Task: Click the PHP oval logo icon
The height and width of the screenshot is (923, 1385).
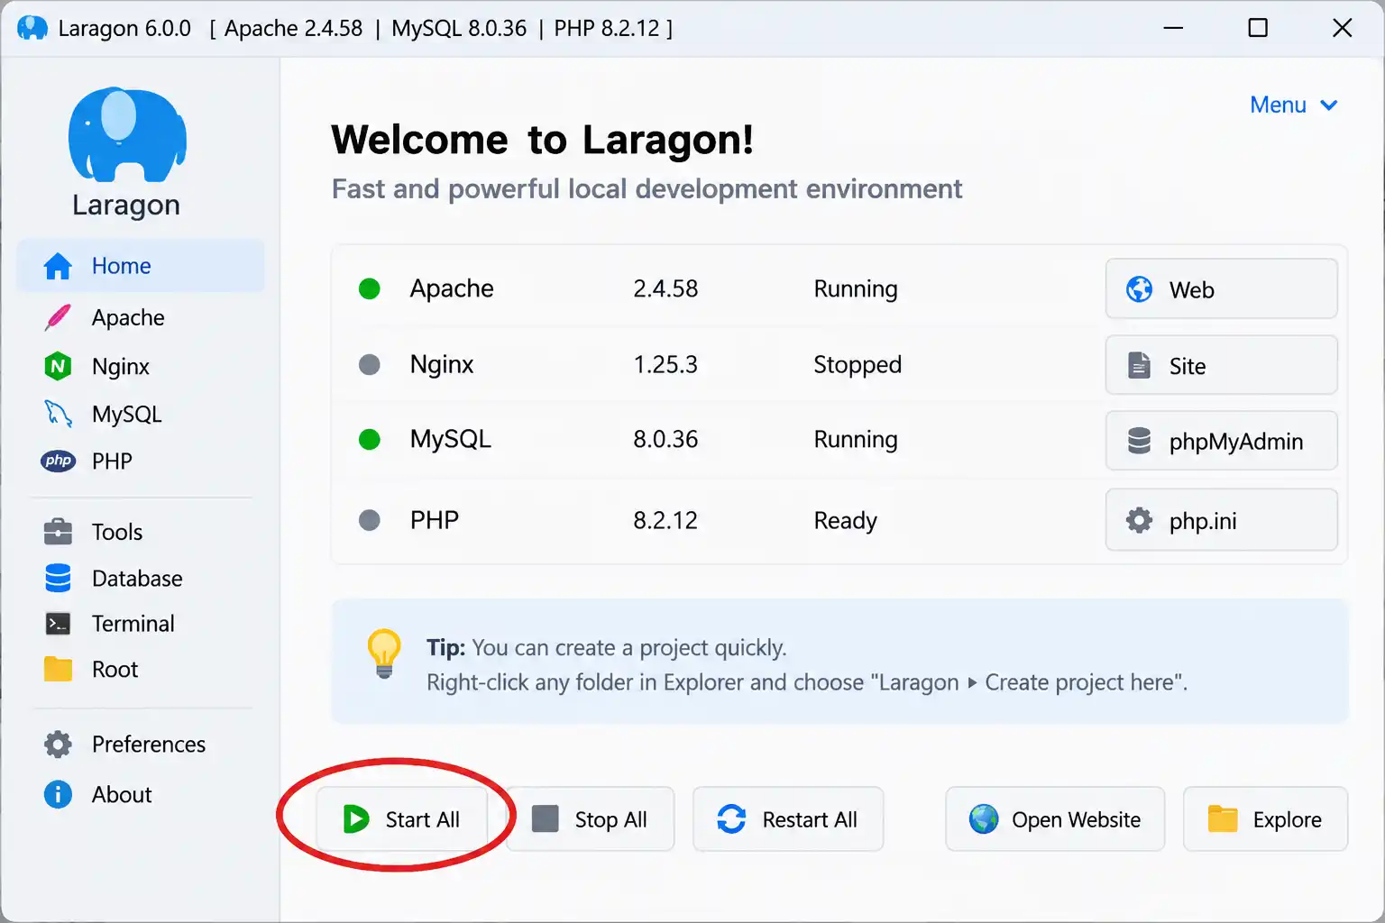Action: [58, 461]
